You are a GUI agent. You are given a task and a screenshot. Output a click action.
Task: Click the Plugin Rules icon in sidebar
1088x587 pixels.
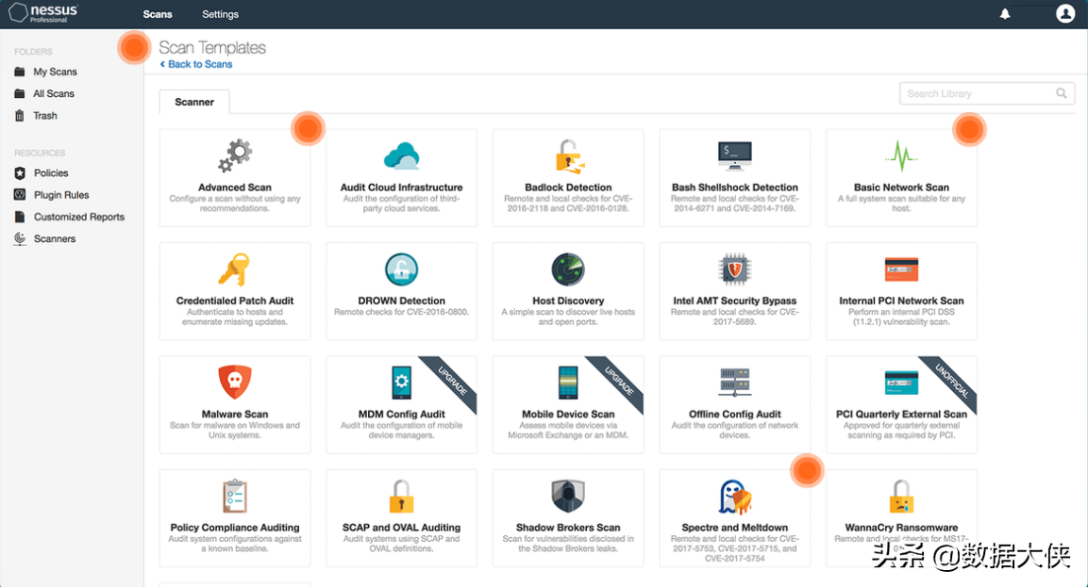[x=20, y=195]
